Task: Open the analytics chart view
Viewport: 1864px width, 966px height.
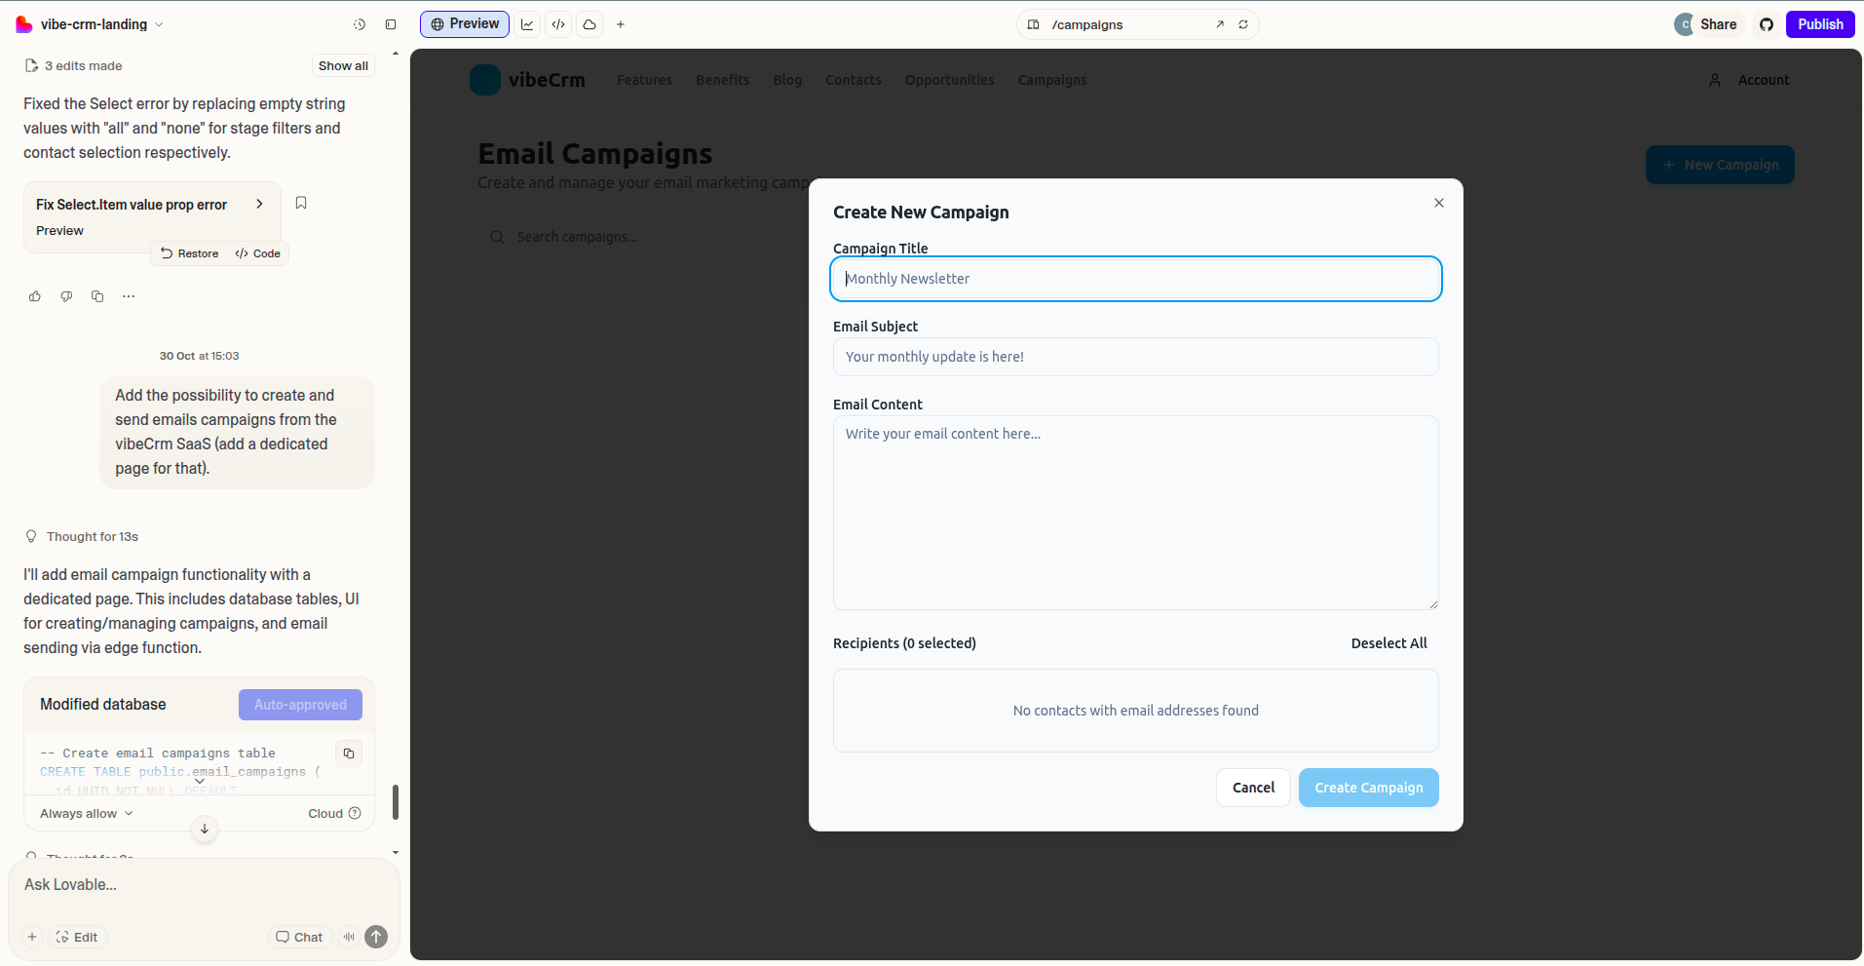Action: pos(527,24)
